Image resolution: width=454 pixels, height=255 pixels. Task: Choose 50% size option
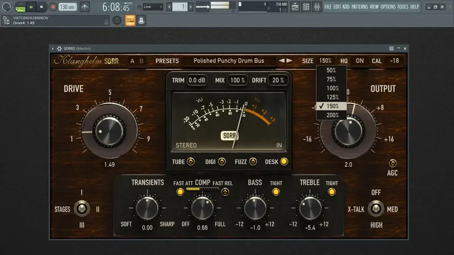331,70
